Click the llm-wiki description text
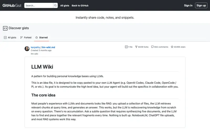 tap(34, 54)
